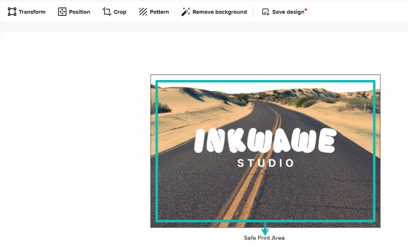
Task: Open the Pattern striped icon
Action: [143, 12]
